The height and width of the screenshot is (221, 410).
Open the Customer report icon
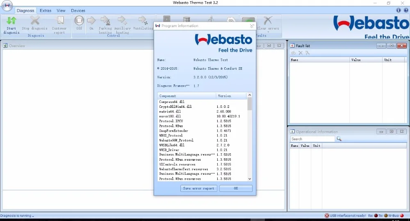[x=60, y=21]
